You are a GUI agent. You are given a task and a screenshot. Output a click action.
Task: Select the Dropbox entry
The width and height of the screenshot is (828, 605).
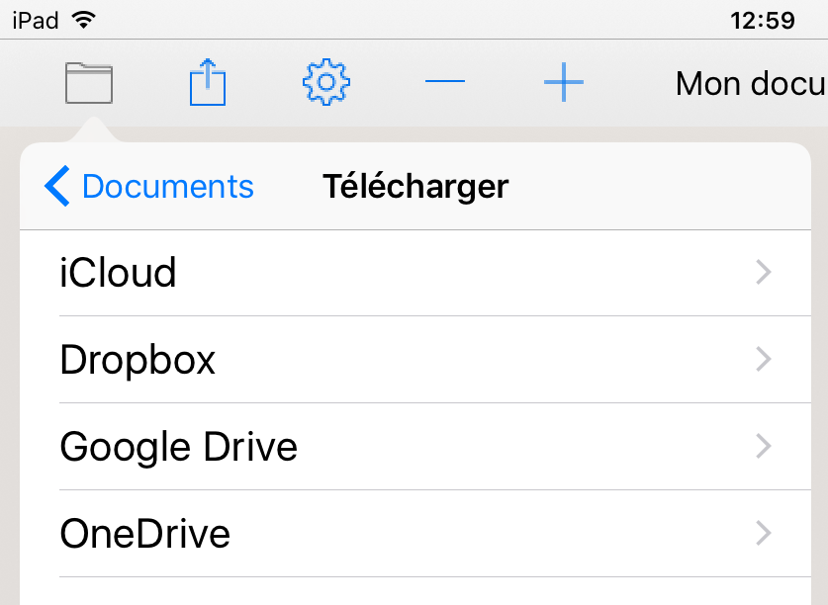coord(415,360)
